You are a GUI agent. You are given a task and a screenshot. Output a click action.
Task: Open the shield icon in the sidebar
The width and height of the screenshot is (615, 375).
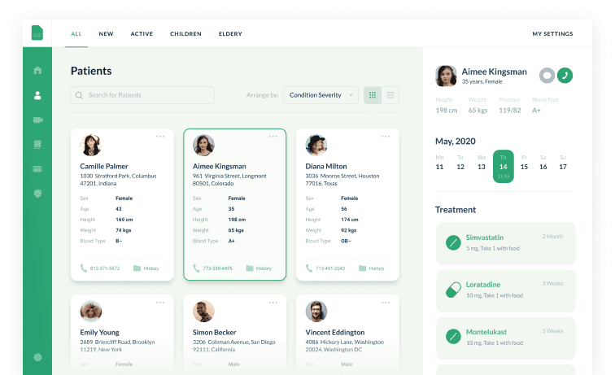37,194
